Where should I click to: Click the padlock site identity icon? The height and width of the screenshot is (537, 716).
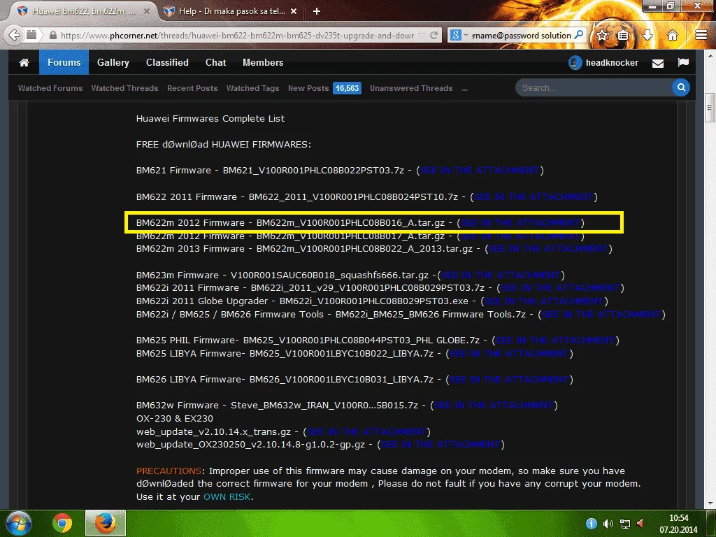point(53,35)
